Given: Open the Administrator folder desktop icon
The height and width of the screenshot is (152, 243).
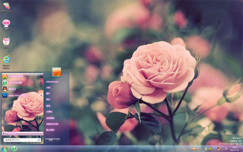Looking at the screenshot, I should (6, 7).
